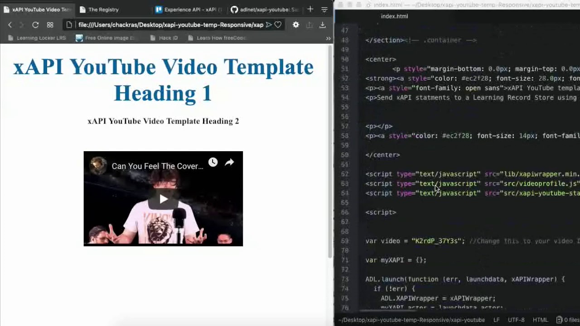The image size is (580, 326).
Task: Click var myXAPI line in editor
Action: pyautogui.click(x=396, y=260)
